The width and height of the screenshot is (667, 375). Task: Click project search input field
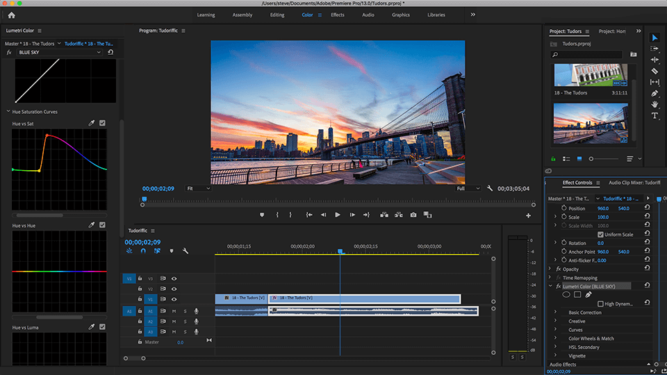coord(587,54)
